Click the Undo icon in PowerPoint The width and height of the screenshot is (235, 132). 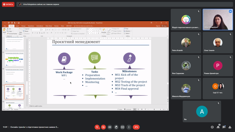click(x=5, y=23)
